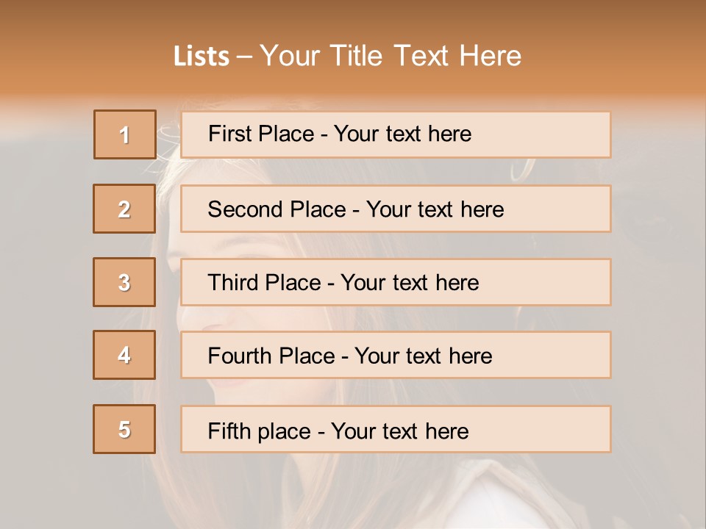Click the number 1 box
The image size is (706, 529).
(125, 134)
